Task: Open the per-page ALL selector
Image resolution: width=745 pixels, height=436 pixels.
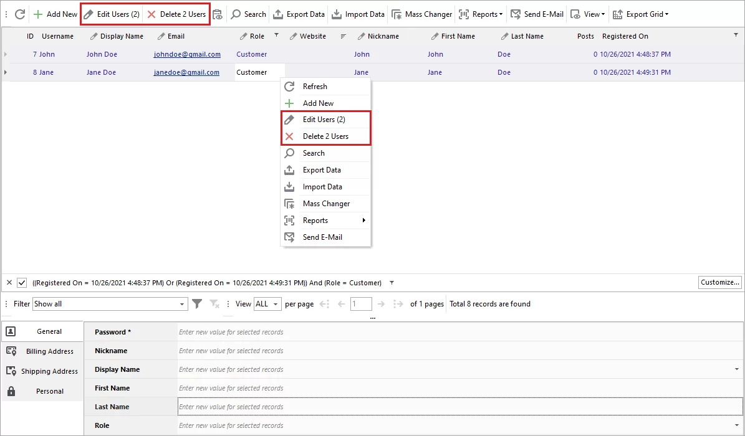Action: coord(267,304)
